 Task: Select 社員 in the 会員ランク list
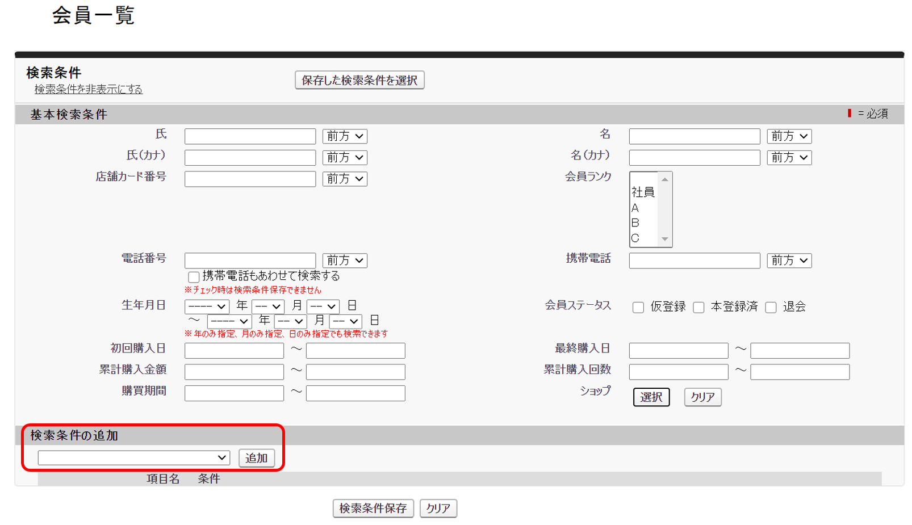coord(643,192)
